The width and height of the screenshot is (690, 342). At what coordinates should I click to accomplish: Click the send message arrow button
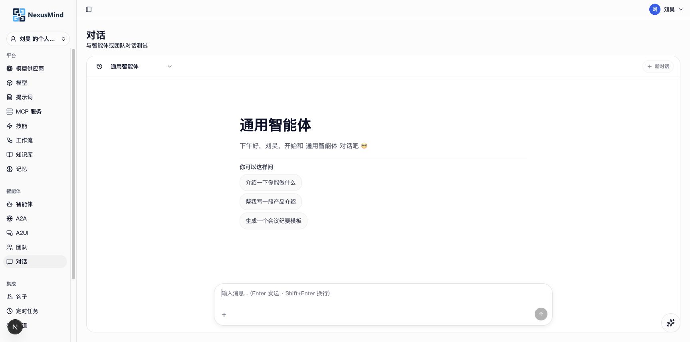(541, 314)
